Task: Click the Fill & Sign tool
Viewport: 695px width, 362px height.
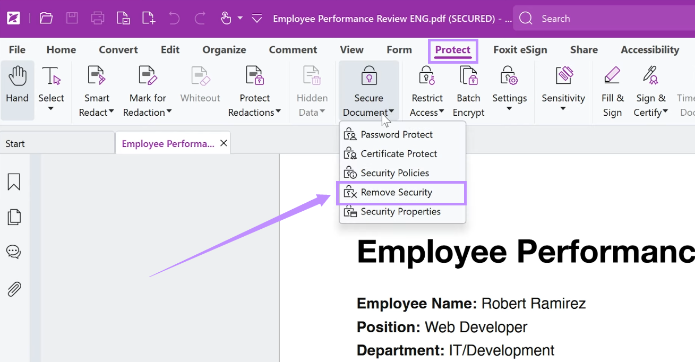Action: coord(612,90)
